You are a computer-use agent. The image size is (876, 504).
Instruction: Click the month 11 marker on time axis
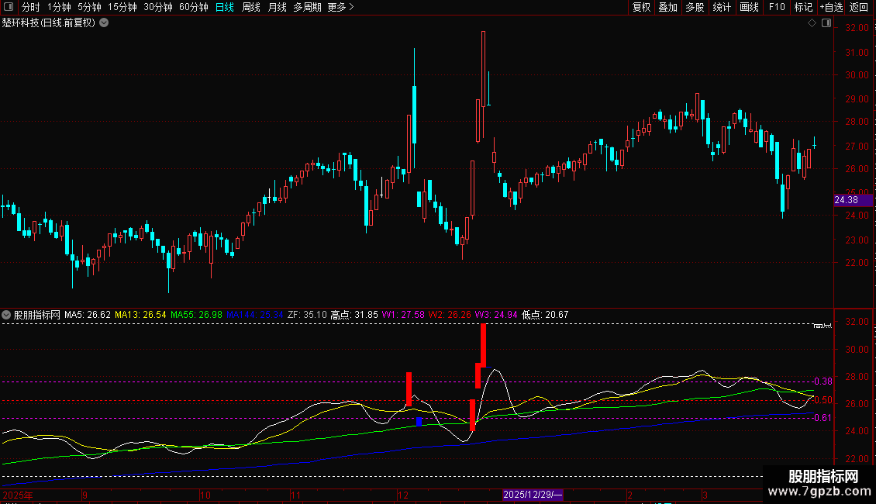(295, 495)
